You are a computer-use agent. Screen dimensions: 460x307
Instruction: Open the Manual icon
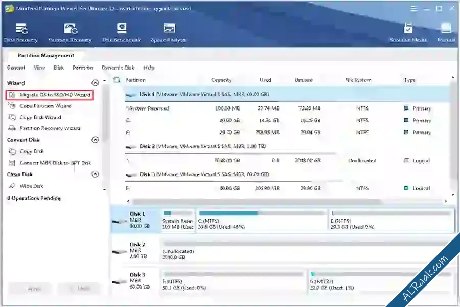tap(446, 33)
